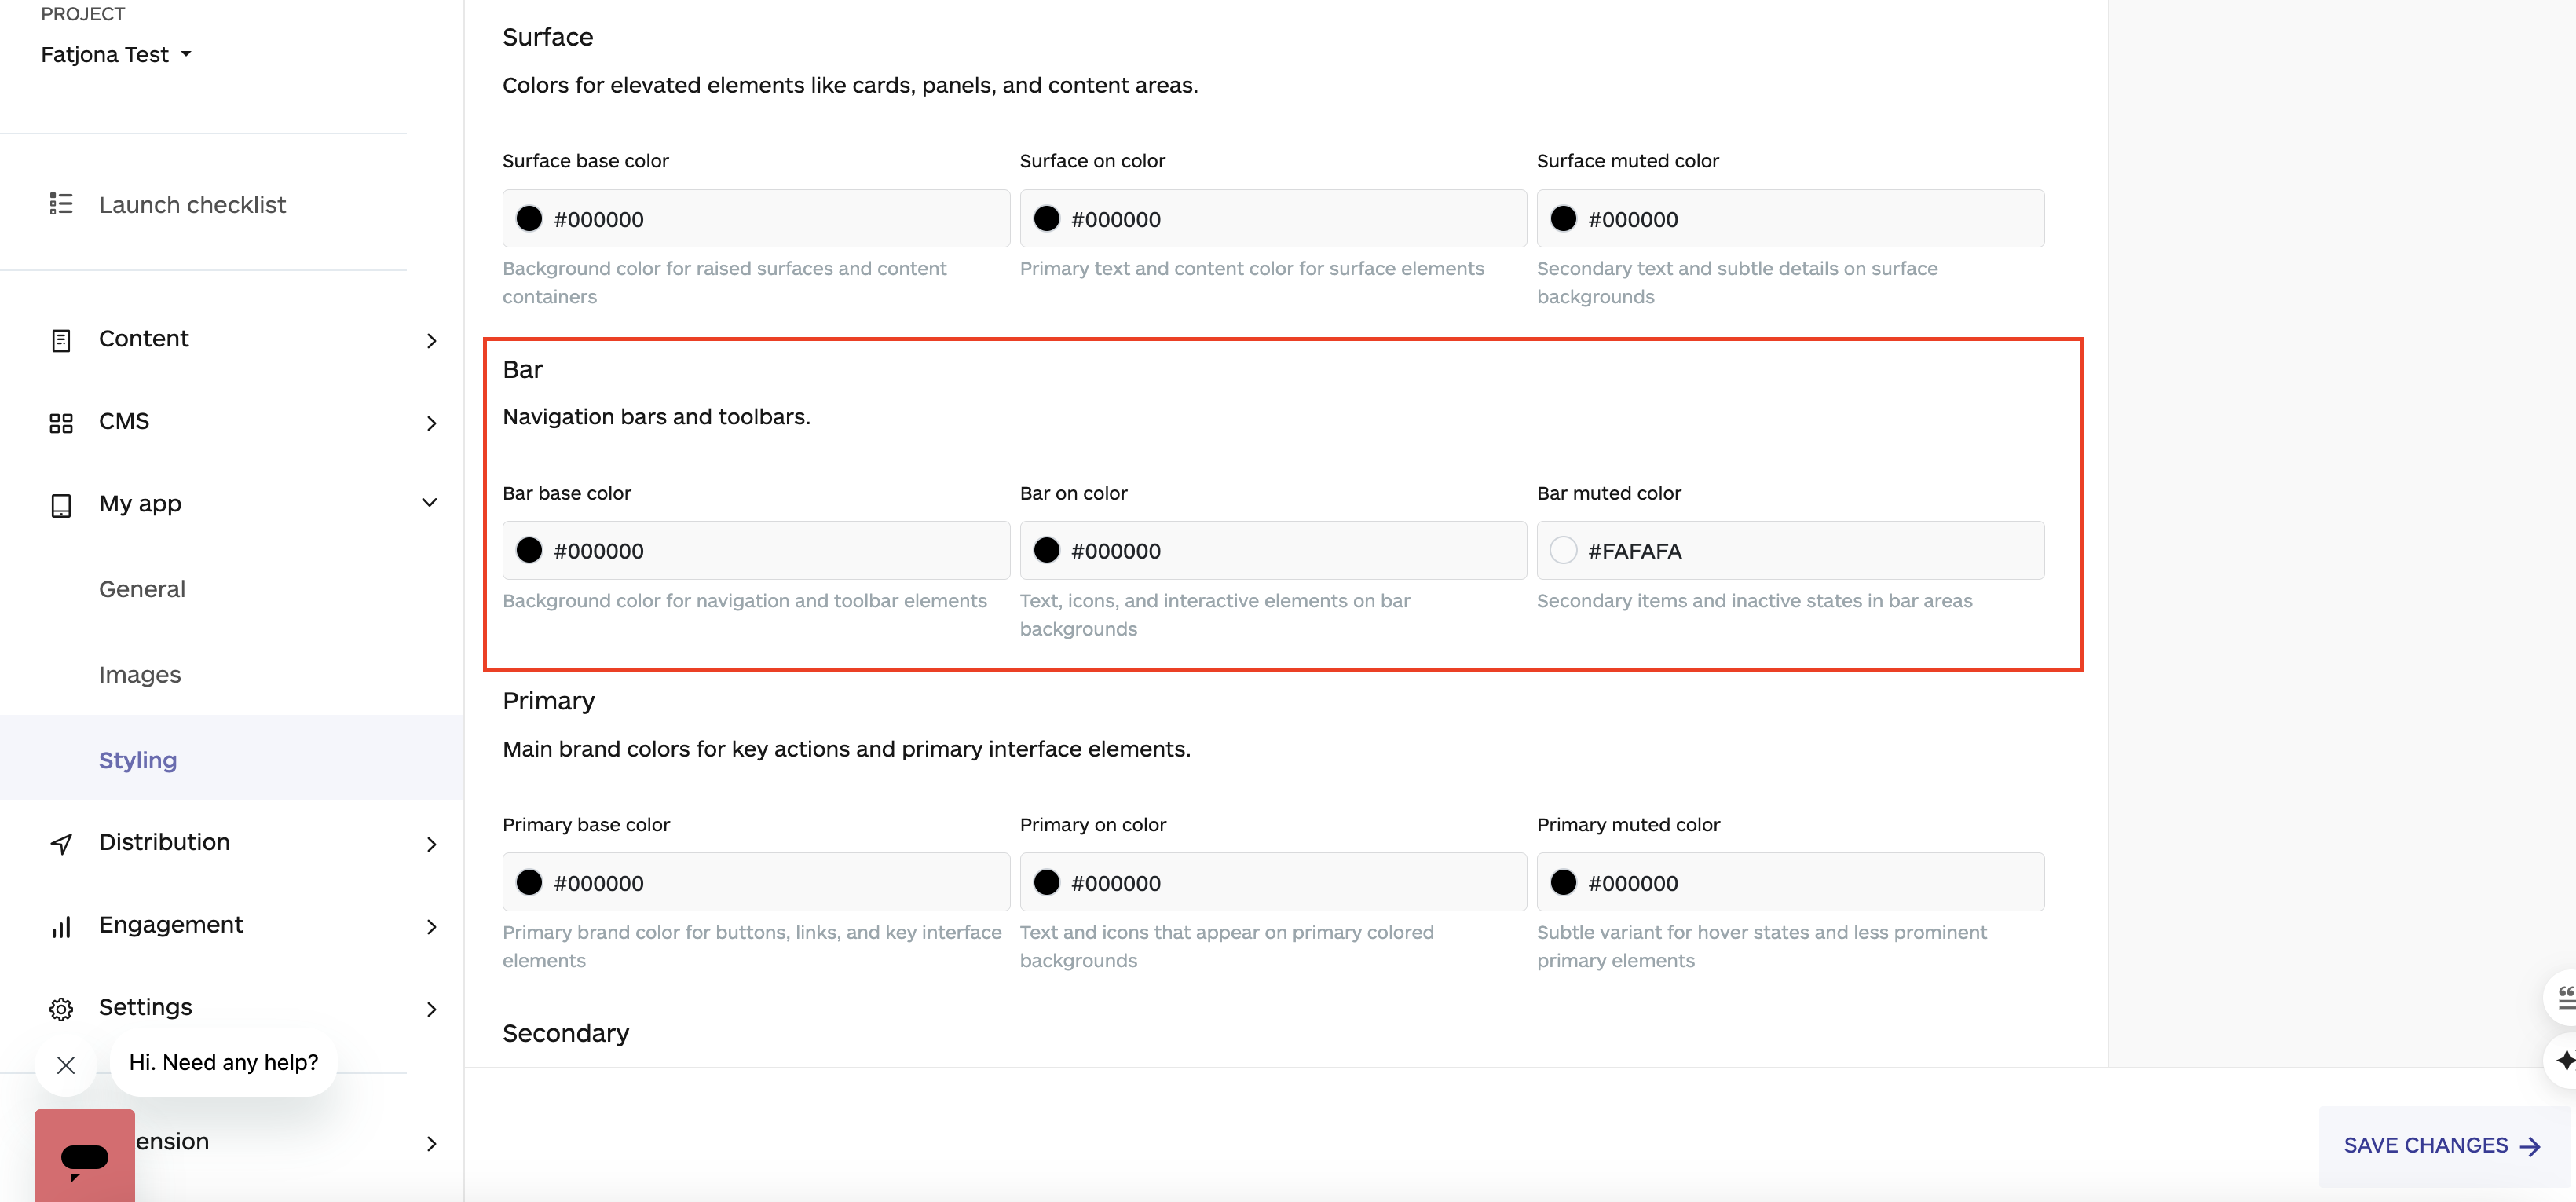Expand the Content section
Viewport: 2576px width, 1202px height.
click(430, 341)
